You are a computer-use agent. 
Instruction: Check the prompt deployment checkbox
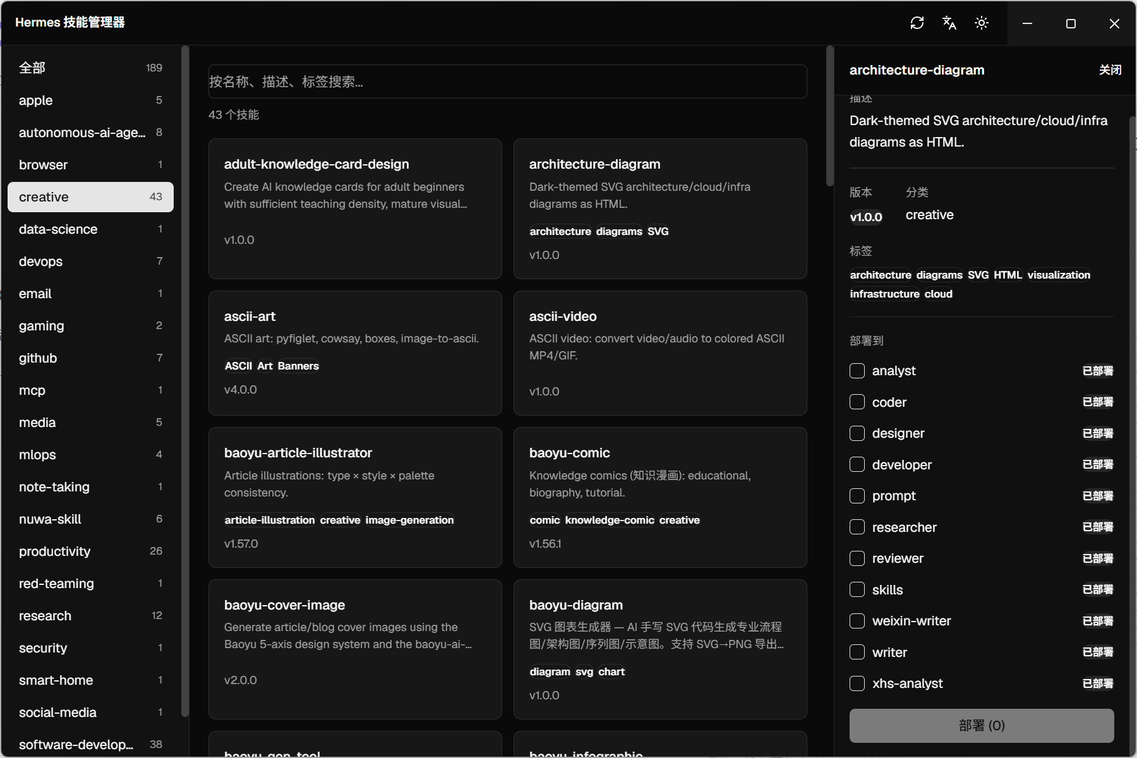point(857,496)
